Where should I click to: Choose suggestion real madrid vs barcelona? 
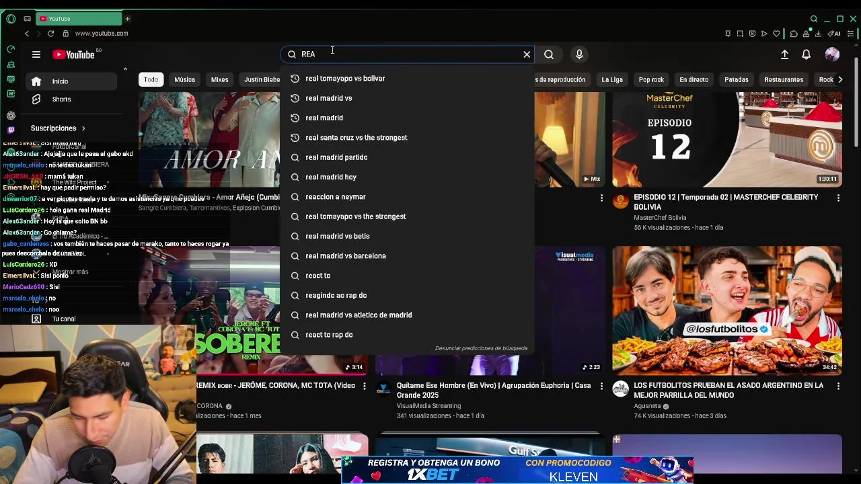point(407,256)
